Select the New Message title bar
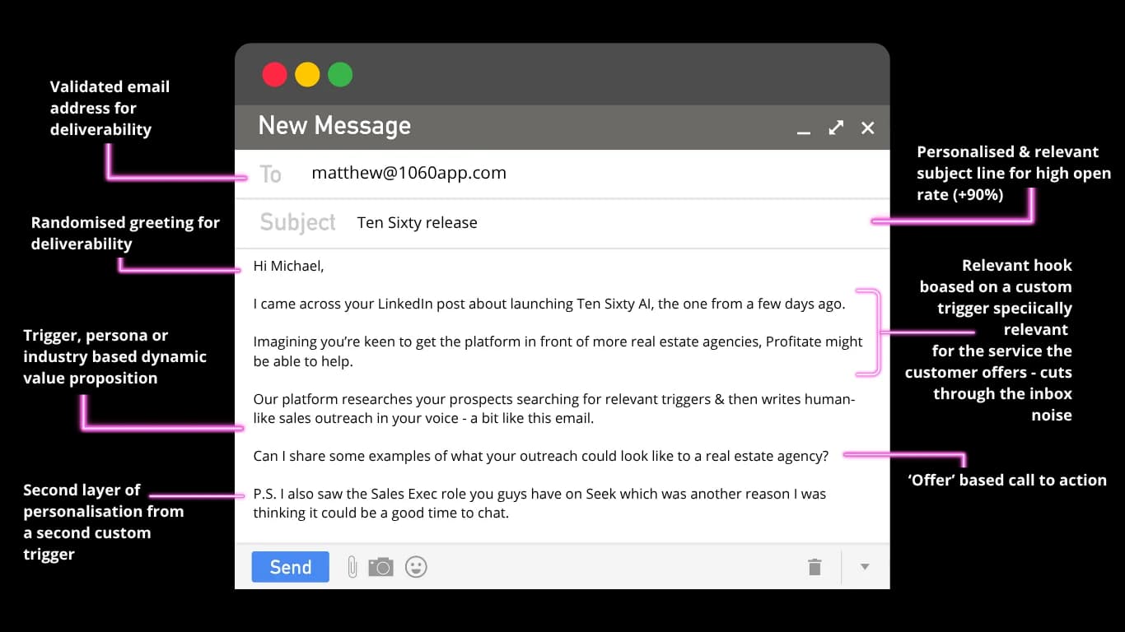 pyautogui.click(x=334, y=126)
